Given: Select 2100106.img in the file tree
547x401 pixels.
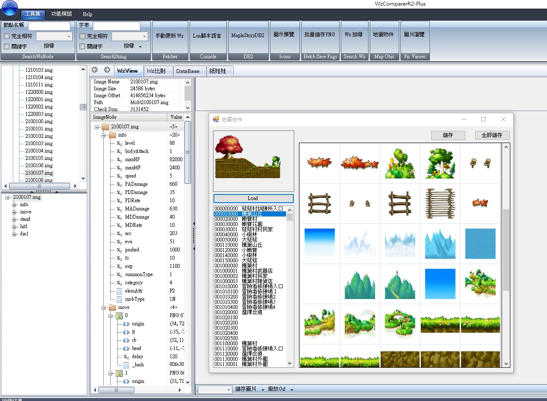Looking at the screenshot, I should (39, 165).
